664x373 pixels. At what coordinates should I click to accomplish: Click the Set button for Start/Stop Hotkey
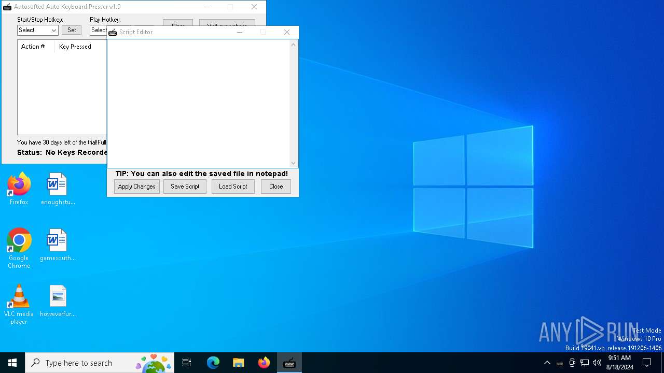pyautogui.click(x=72, y=30)
